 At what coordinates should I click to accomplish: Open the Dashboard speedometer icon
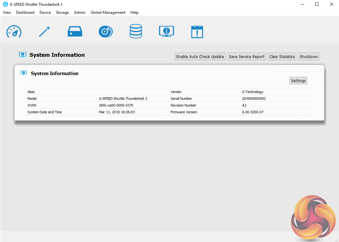coord(14,32)
